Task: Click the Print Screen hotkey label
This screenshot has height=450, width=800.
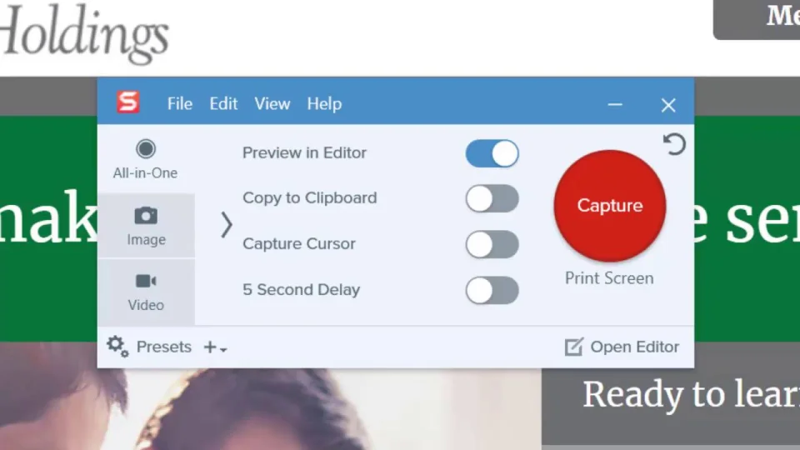Action: pyautogui.click(x=609, y=278)
